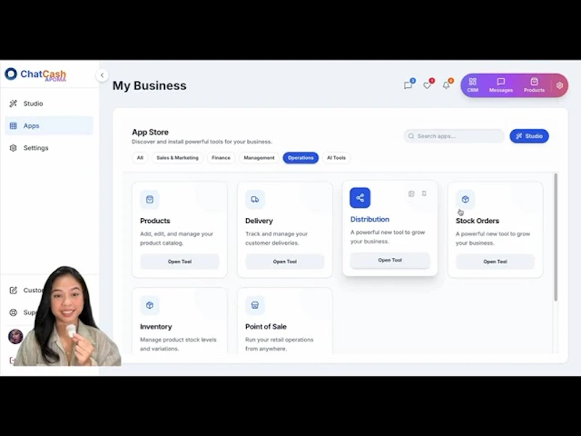This screenshot has height=436, width=581.
Task: Click the App Store heading
Action: [x=150, y=132]
